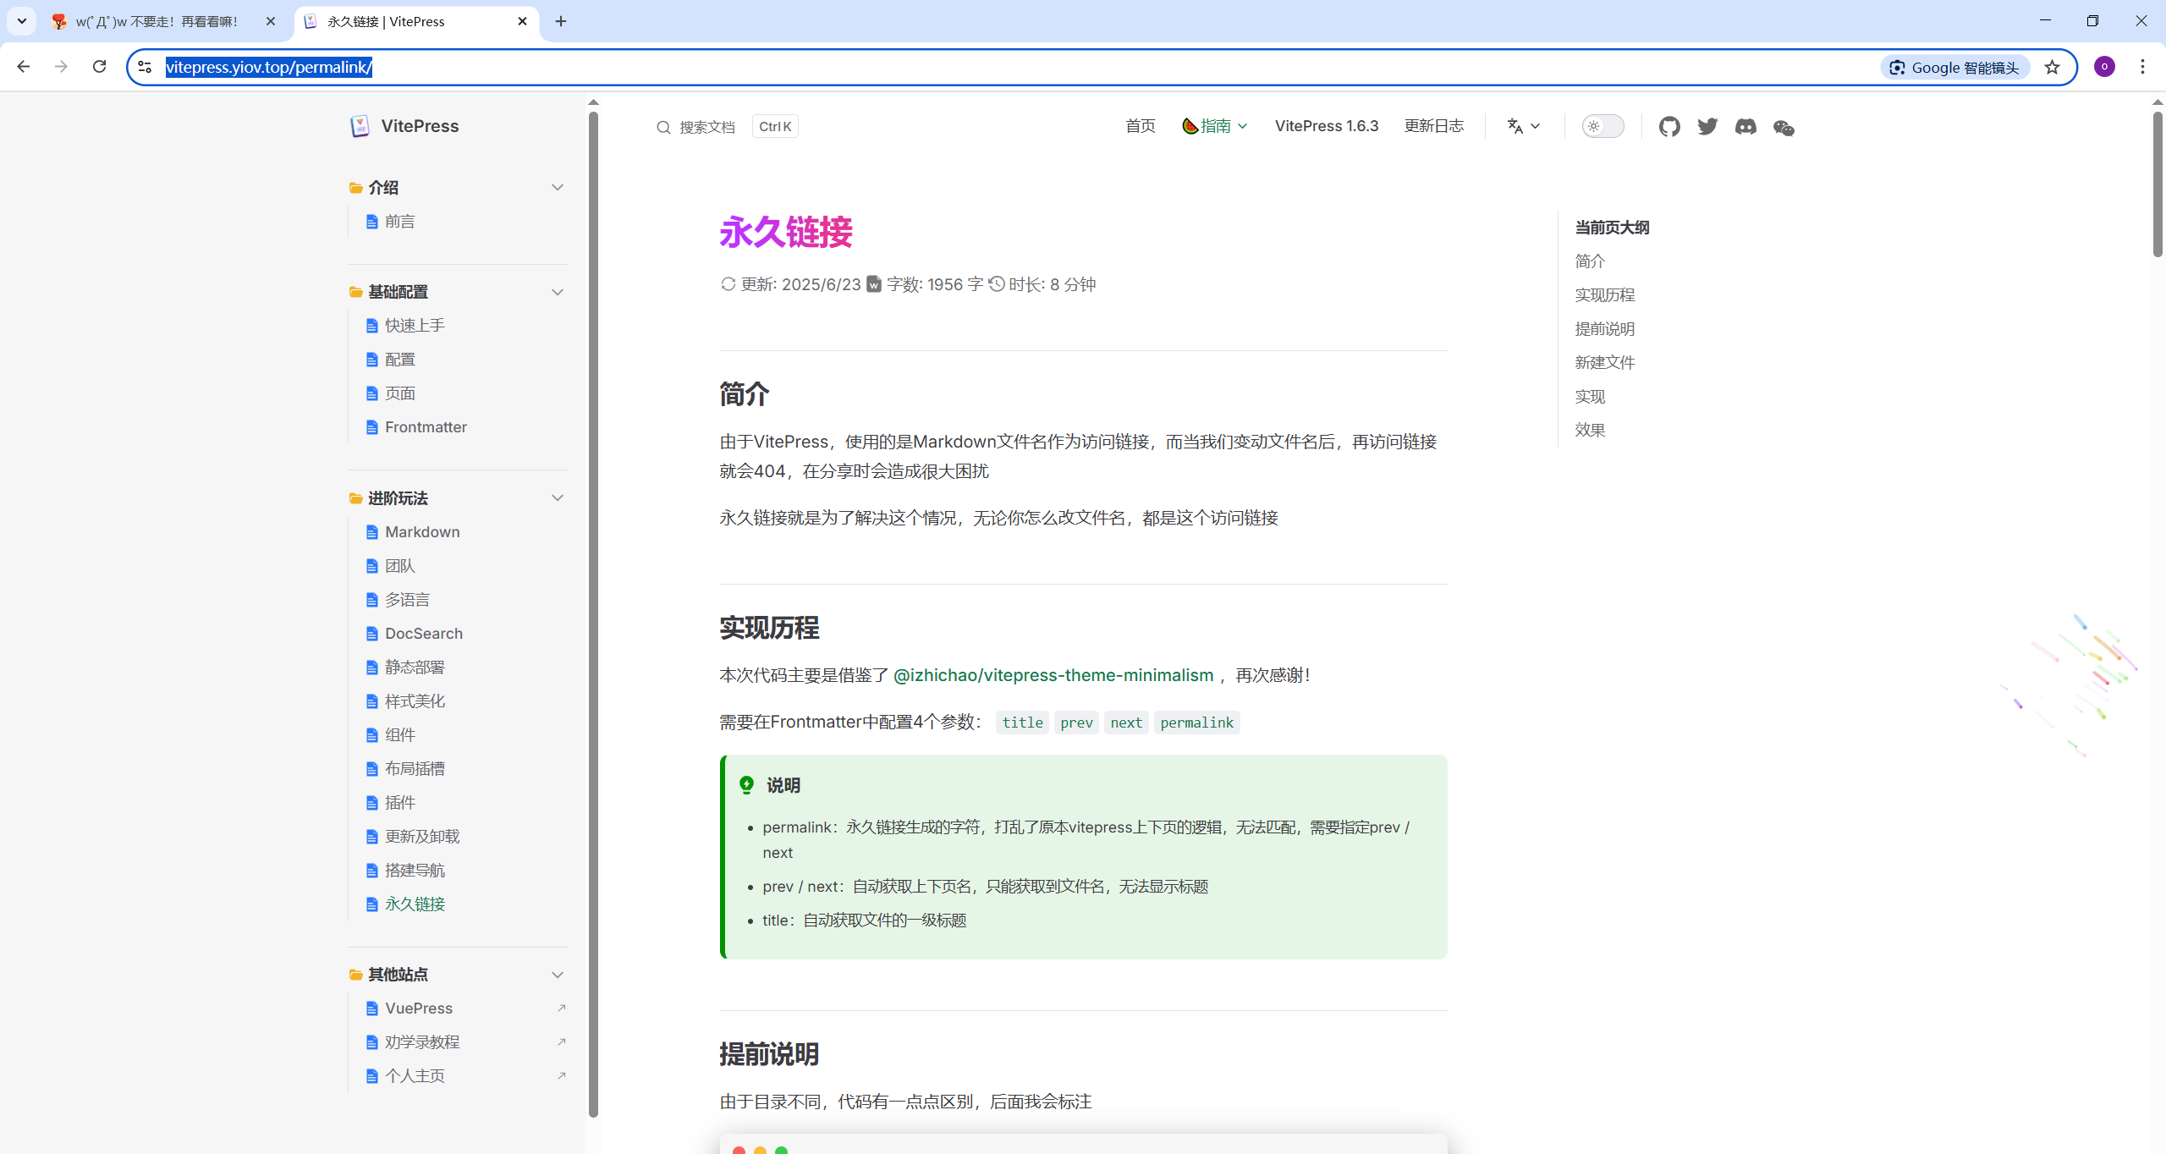This screenshot has width=2166, height=1154.
Task: Jump to 新建文件 in page outline
Action: click(x=1604, y=363)
